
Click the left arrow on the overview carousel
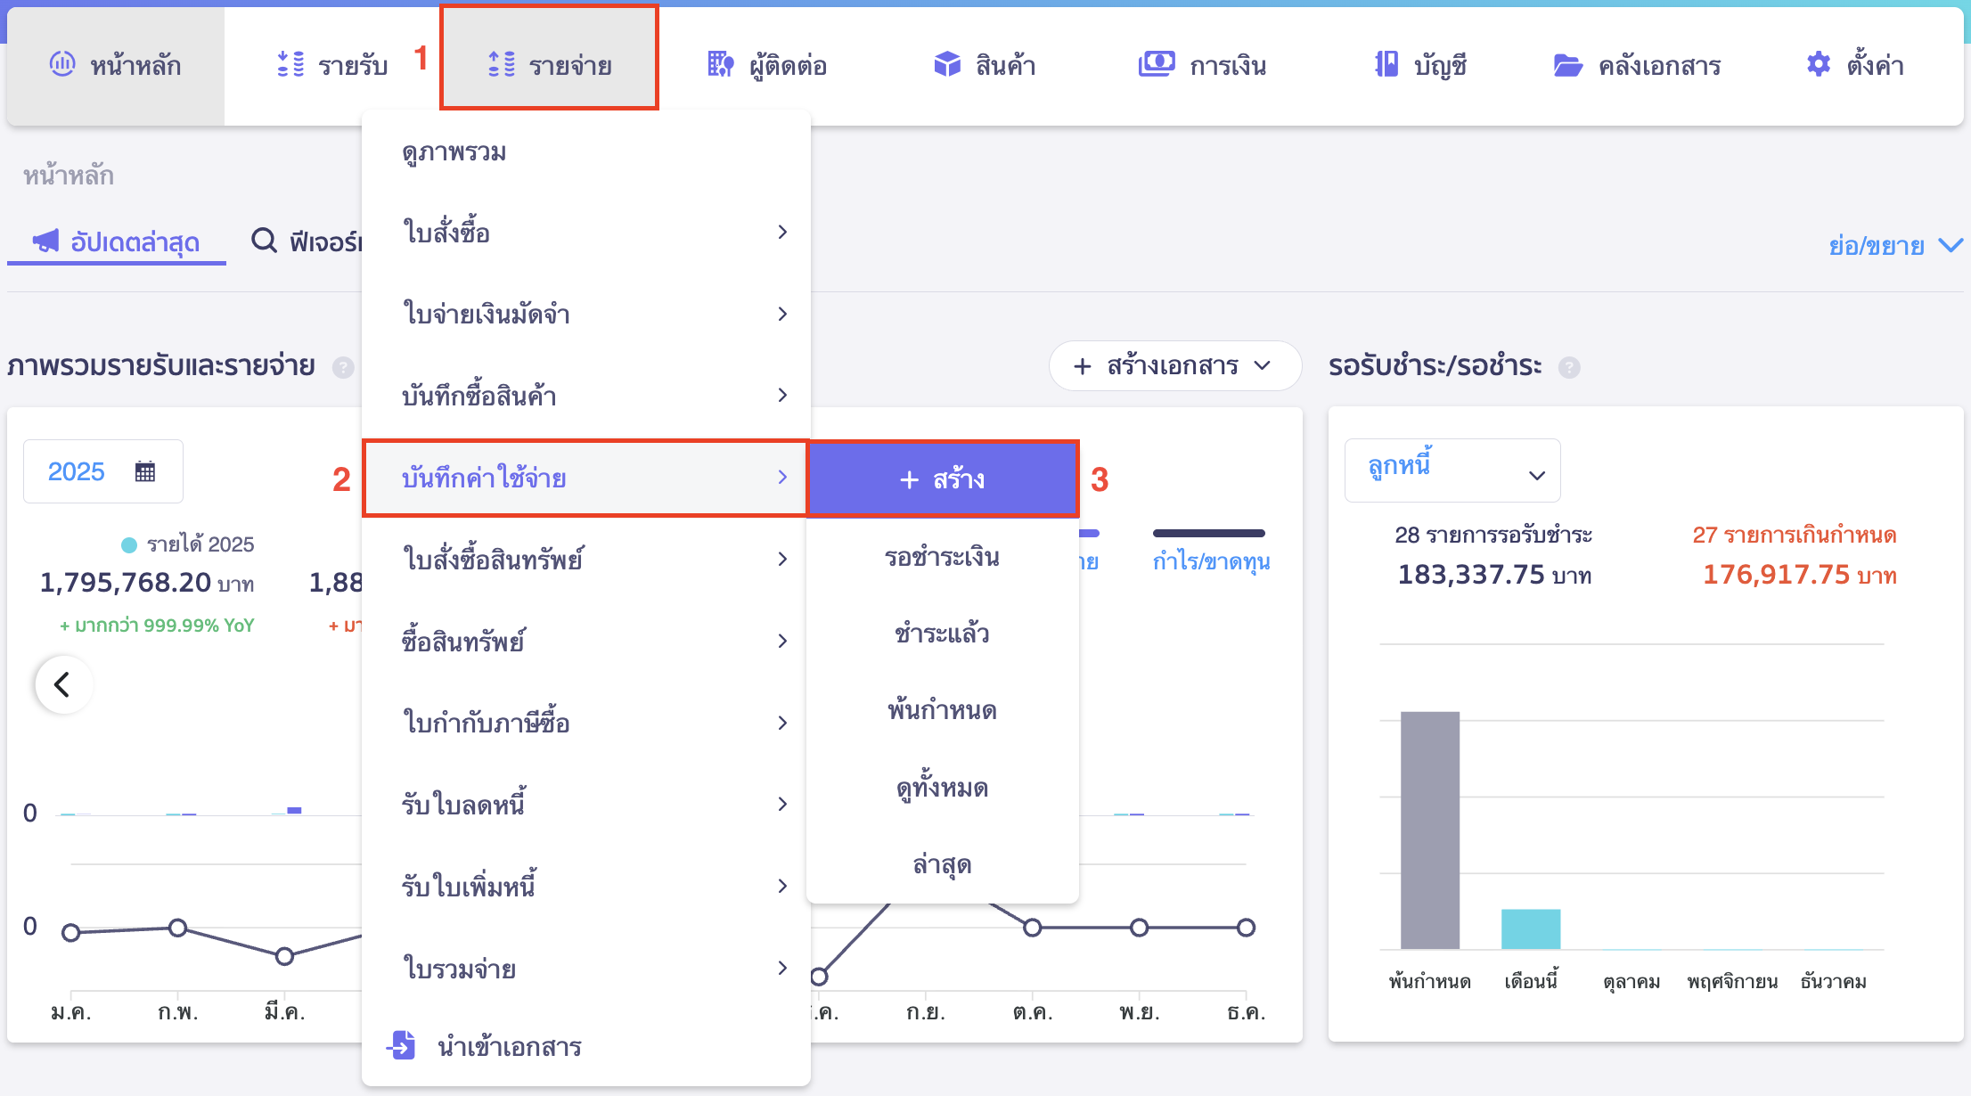(63, 683)
